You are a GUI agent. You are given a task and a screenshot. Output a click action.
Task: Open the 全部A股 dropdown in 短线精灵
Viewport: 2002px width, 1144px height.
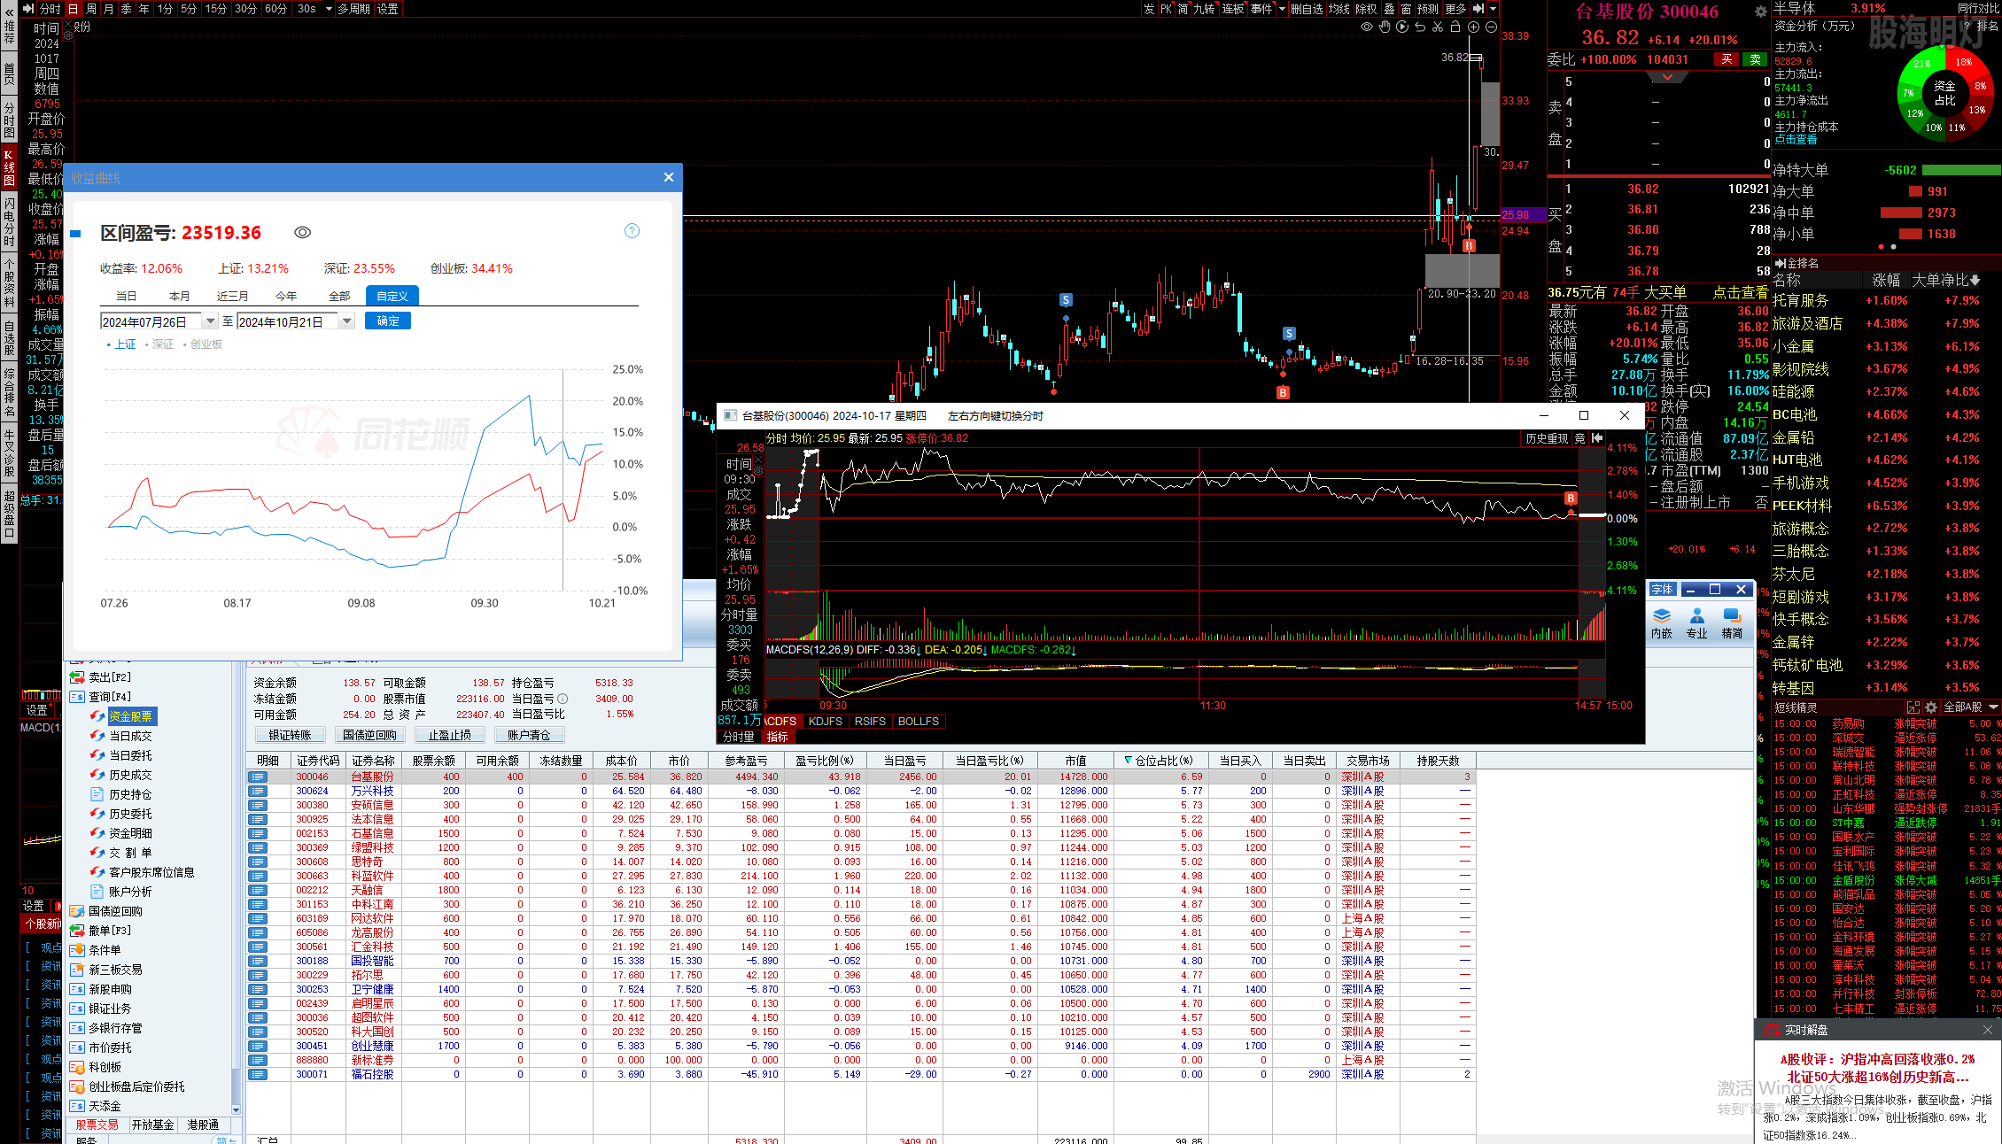tap(1971, 707)
